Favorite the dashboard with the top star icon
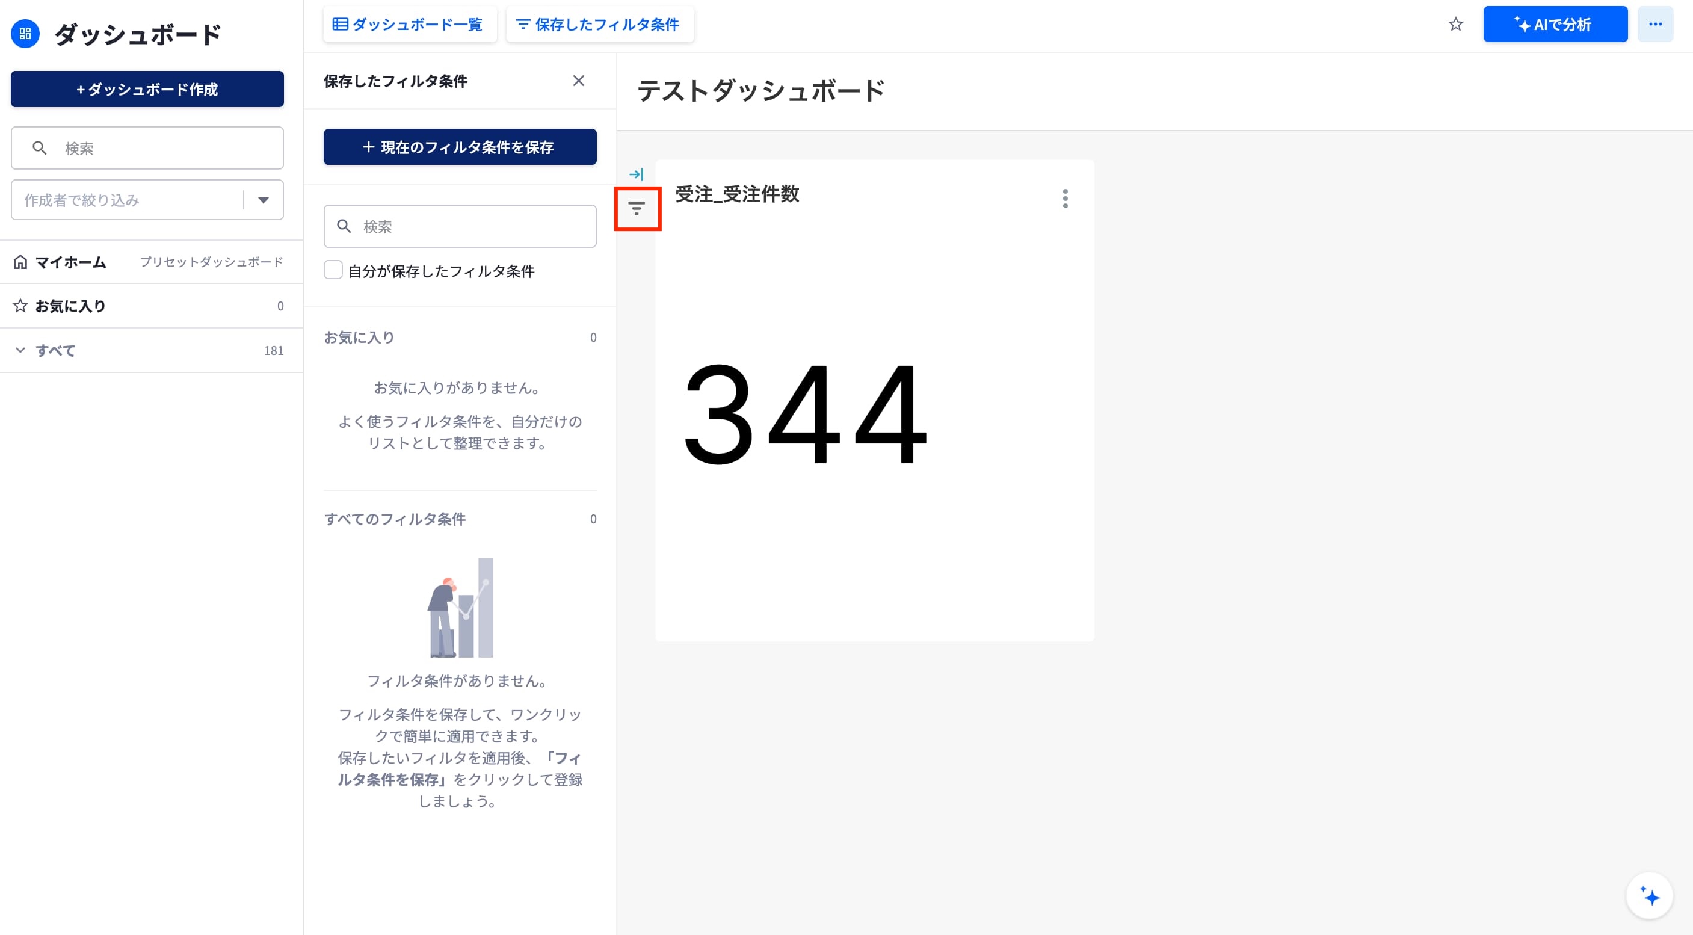This screenshot has width=1693, height=935. coord(1456,24)
